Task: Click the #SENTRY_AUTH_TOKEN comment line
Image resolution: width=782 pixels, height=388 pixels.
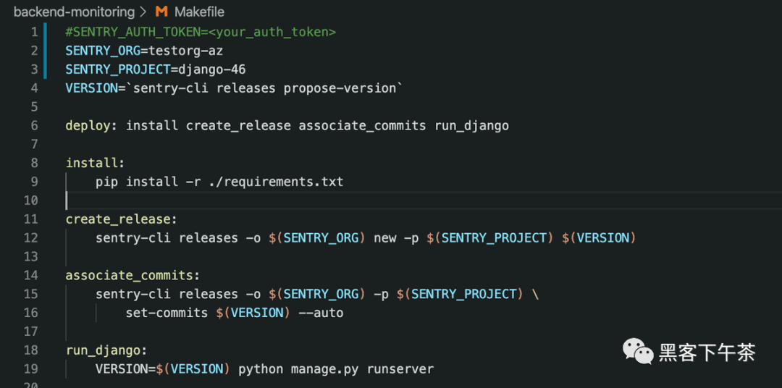Action: click(201, 33)
